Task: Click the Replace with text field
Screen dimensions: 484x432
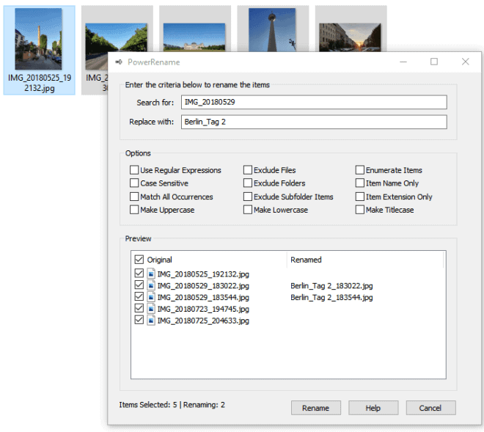Action: point(313,122)
